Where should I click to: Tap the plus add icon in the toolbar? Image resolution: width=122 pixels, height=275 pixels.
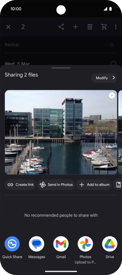75,27
